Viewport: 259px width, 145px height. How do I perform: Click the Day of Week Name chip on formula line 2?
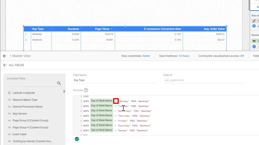coord(101,101)
